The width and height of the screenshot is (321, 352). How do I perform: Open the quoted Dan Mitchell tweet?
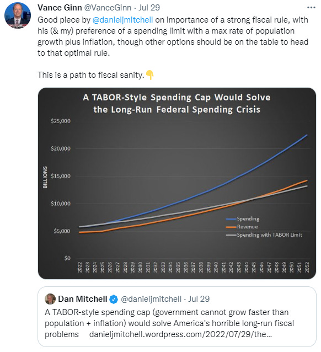point(177,317)
